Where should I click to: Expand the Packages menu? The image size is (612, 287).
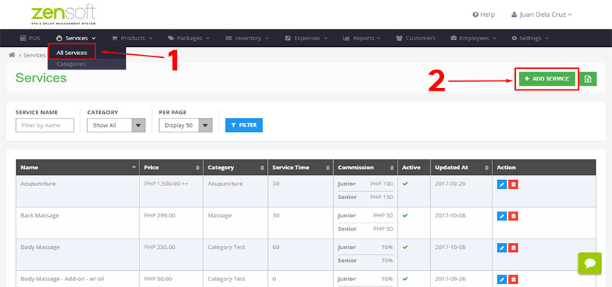tap(189, 38)
